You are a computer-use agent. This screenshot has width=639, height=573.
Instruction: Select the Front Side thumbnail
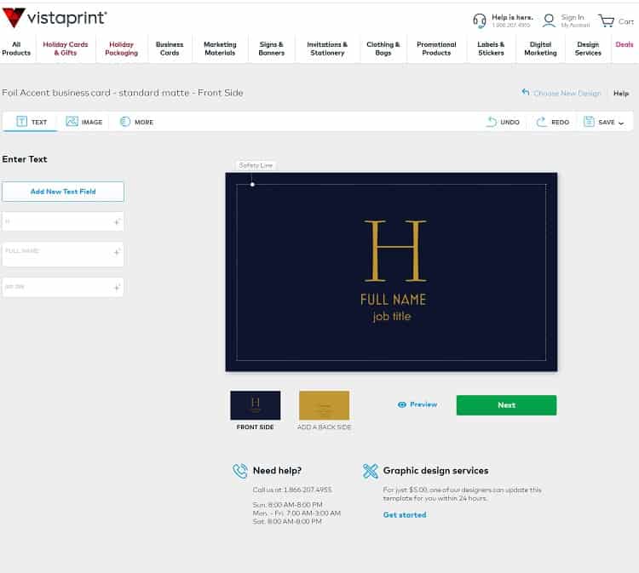tap(255, 405)
